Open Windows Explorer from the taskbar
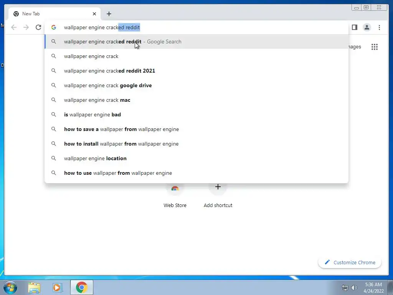The width and height of the screenshot is (393, 295). tap(34, 288)
